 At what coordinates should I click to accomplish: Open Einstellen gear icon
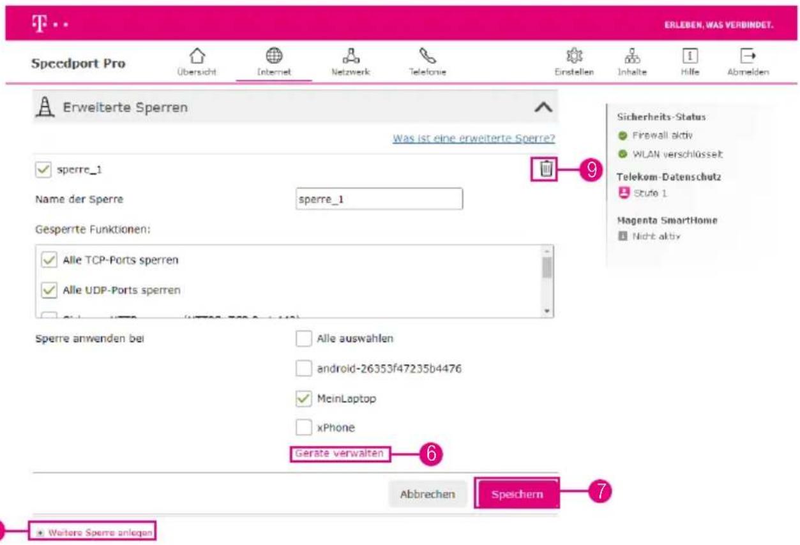573,57
